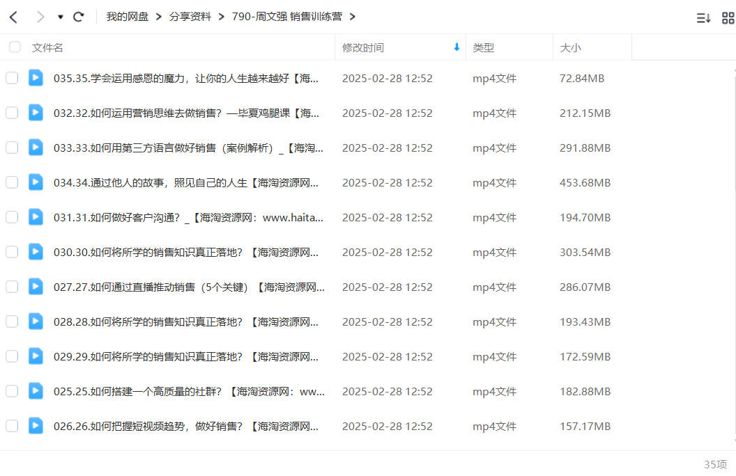Click video icon of file 030.30
Image resolution: width=736 pixels, height=476 pixels.
[36, 252]
